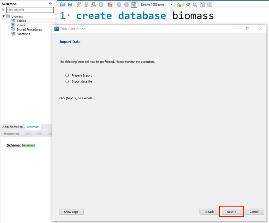Click the star icon to save a snippet

(x=179, y=4)
